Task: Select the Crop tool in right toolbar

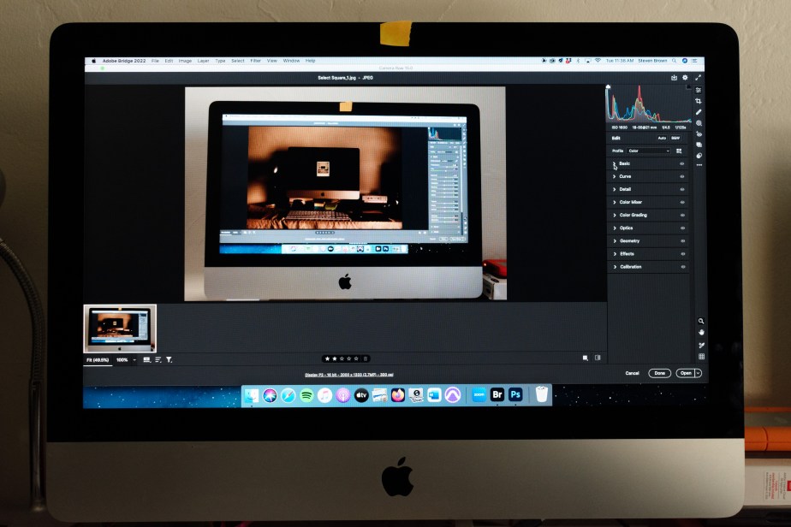Action: [x=699, y=101]
